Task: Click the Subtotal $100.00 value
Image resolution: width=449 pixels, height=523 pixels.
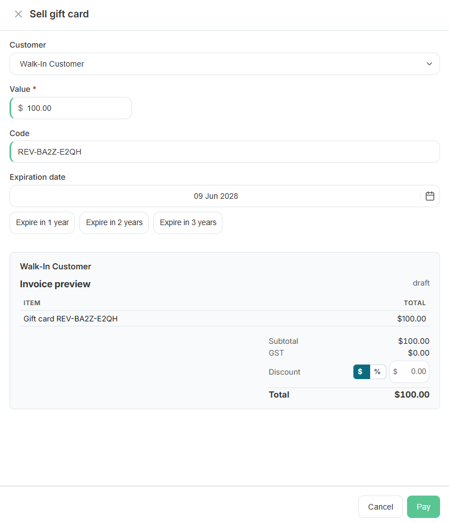Action: click(x=414, y=341)
